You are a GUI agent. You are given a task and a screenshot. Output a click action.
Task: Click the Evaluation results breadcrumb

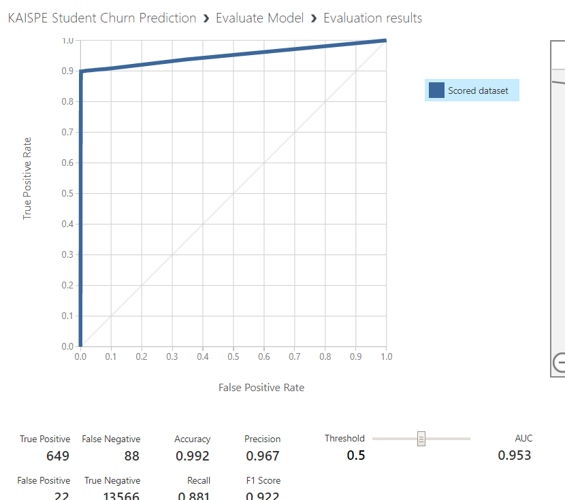point(372,18)
